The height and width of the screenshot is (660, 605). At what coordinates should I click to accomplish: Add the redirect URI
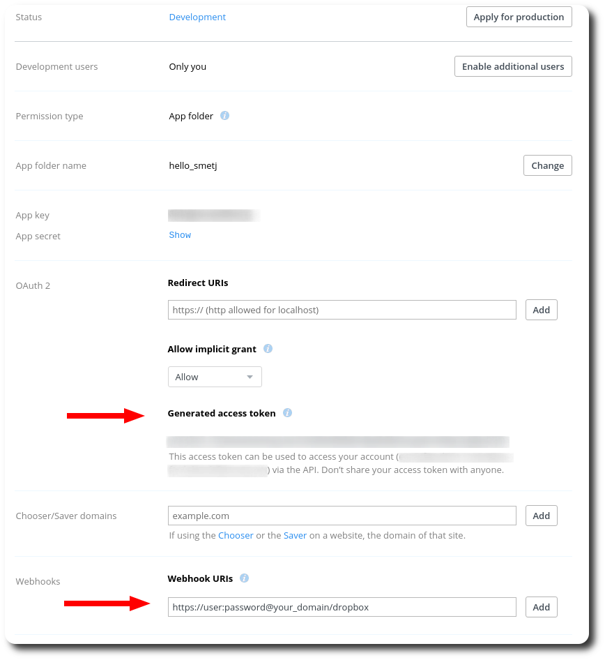[x=541, y=310]
